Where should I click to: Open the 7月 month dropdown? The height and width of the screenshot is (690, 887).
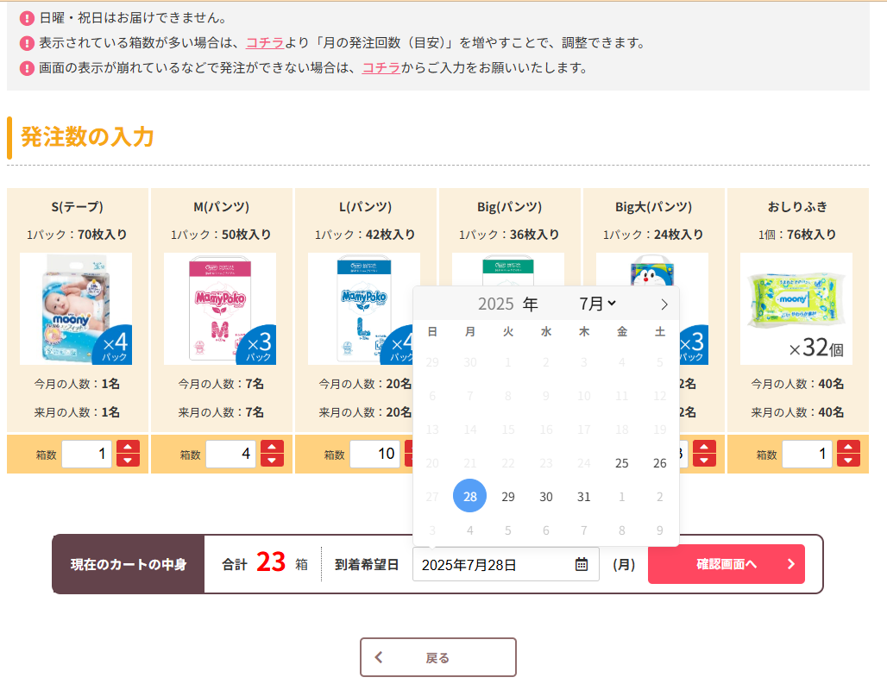pos(597,304)
